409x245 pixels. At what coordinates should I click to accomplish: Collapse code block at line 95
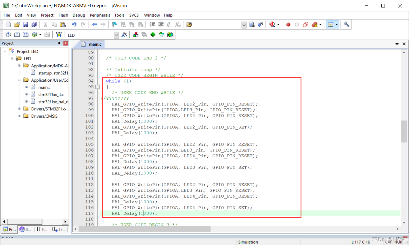click(98, 87)
